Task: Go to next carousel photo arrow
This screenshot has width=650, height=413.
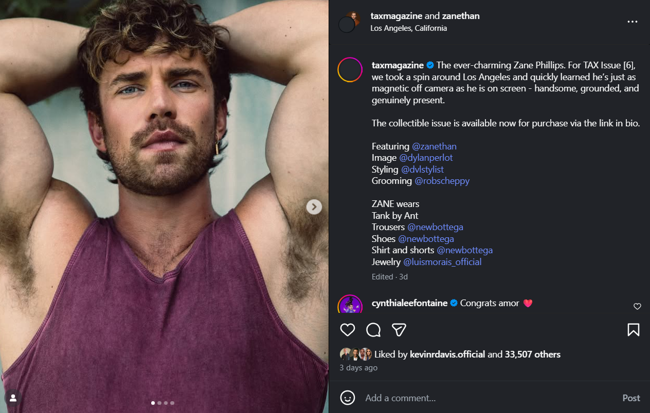Action: coord(314,207)
